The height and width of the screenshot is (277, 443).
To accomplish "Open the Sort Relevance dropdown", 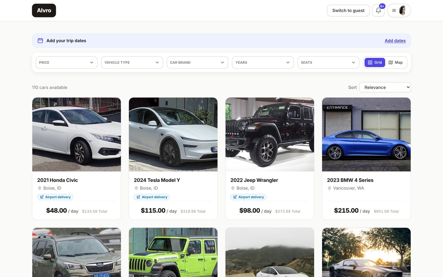I will pos(385,87).
